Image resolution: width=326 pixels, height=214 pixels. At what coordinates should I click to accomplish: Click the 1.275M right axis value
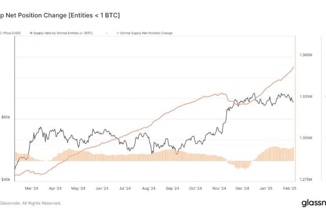(x=306, y=179)
